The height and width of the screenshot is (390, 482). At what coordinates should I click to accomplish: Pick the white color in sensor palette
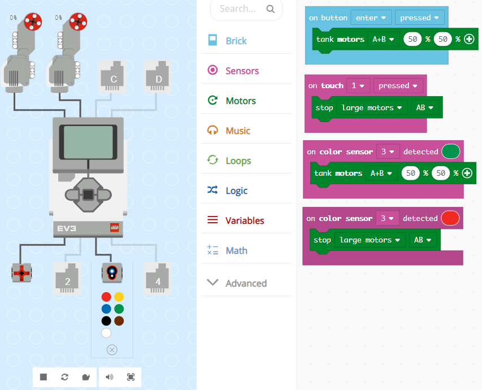[x=106, y=333]
